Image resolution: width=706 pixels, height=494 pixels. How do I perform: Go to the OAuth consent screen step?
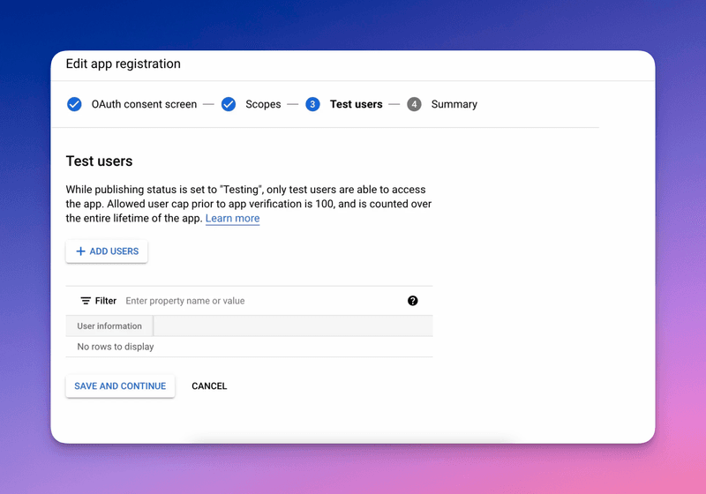[x=144, y=104]
